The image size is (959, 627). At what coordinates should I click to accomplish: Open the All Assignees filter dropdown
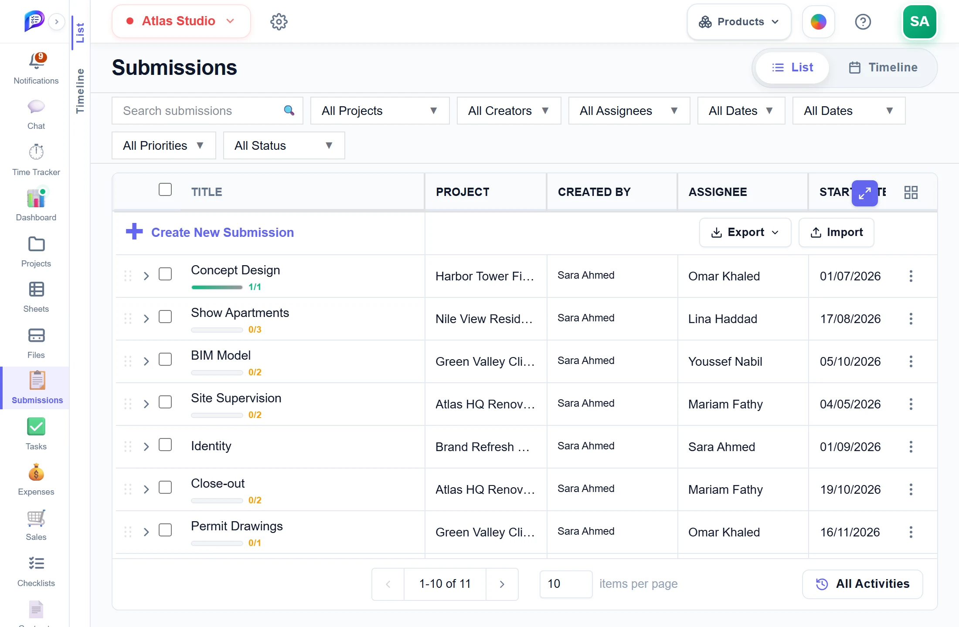[x=629, y=111]
